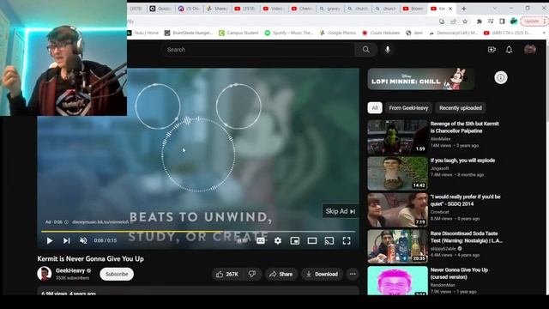
Task: Download the video
Action: coord(322,275)
